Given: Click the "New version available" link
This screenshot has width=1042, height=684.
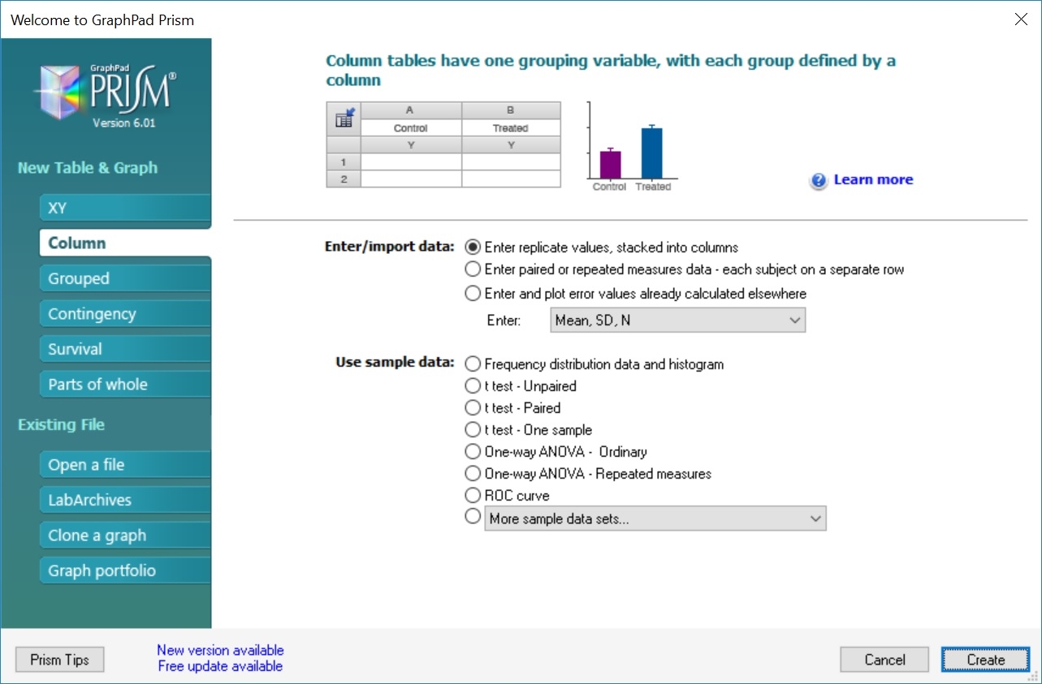Looking at the screenshot, I should 220,650.
